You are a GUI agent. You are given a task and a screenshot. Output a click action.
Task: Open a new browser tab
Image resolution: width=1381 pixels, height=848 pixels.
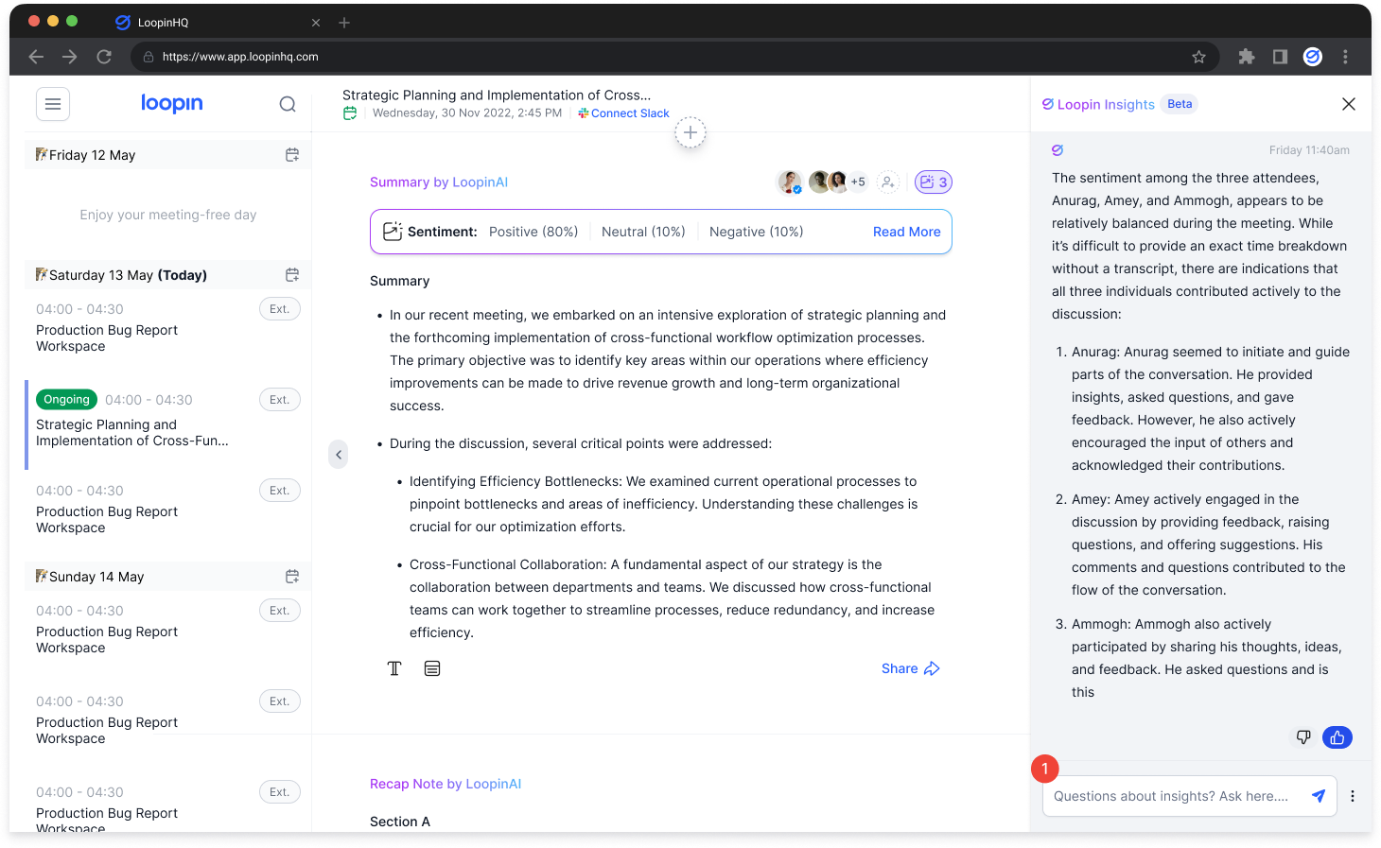(344, 23)
